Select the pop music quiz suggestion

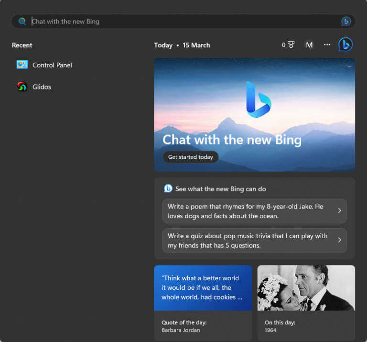coord(254,241)
